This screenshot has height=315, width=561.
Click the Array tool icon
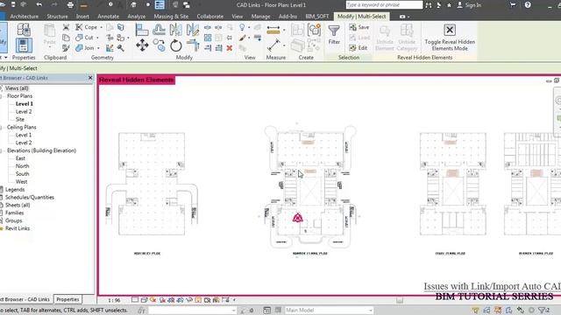(208, 38)
